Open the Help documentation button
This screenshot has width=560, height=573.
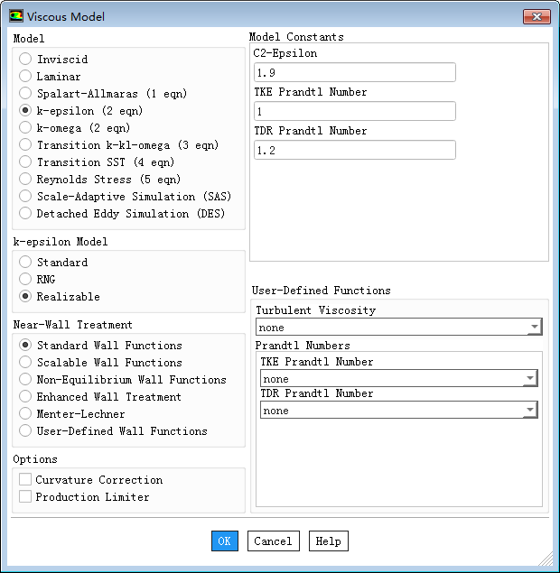(x=329, y=541)
